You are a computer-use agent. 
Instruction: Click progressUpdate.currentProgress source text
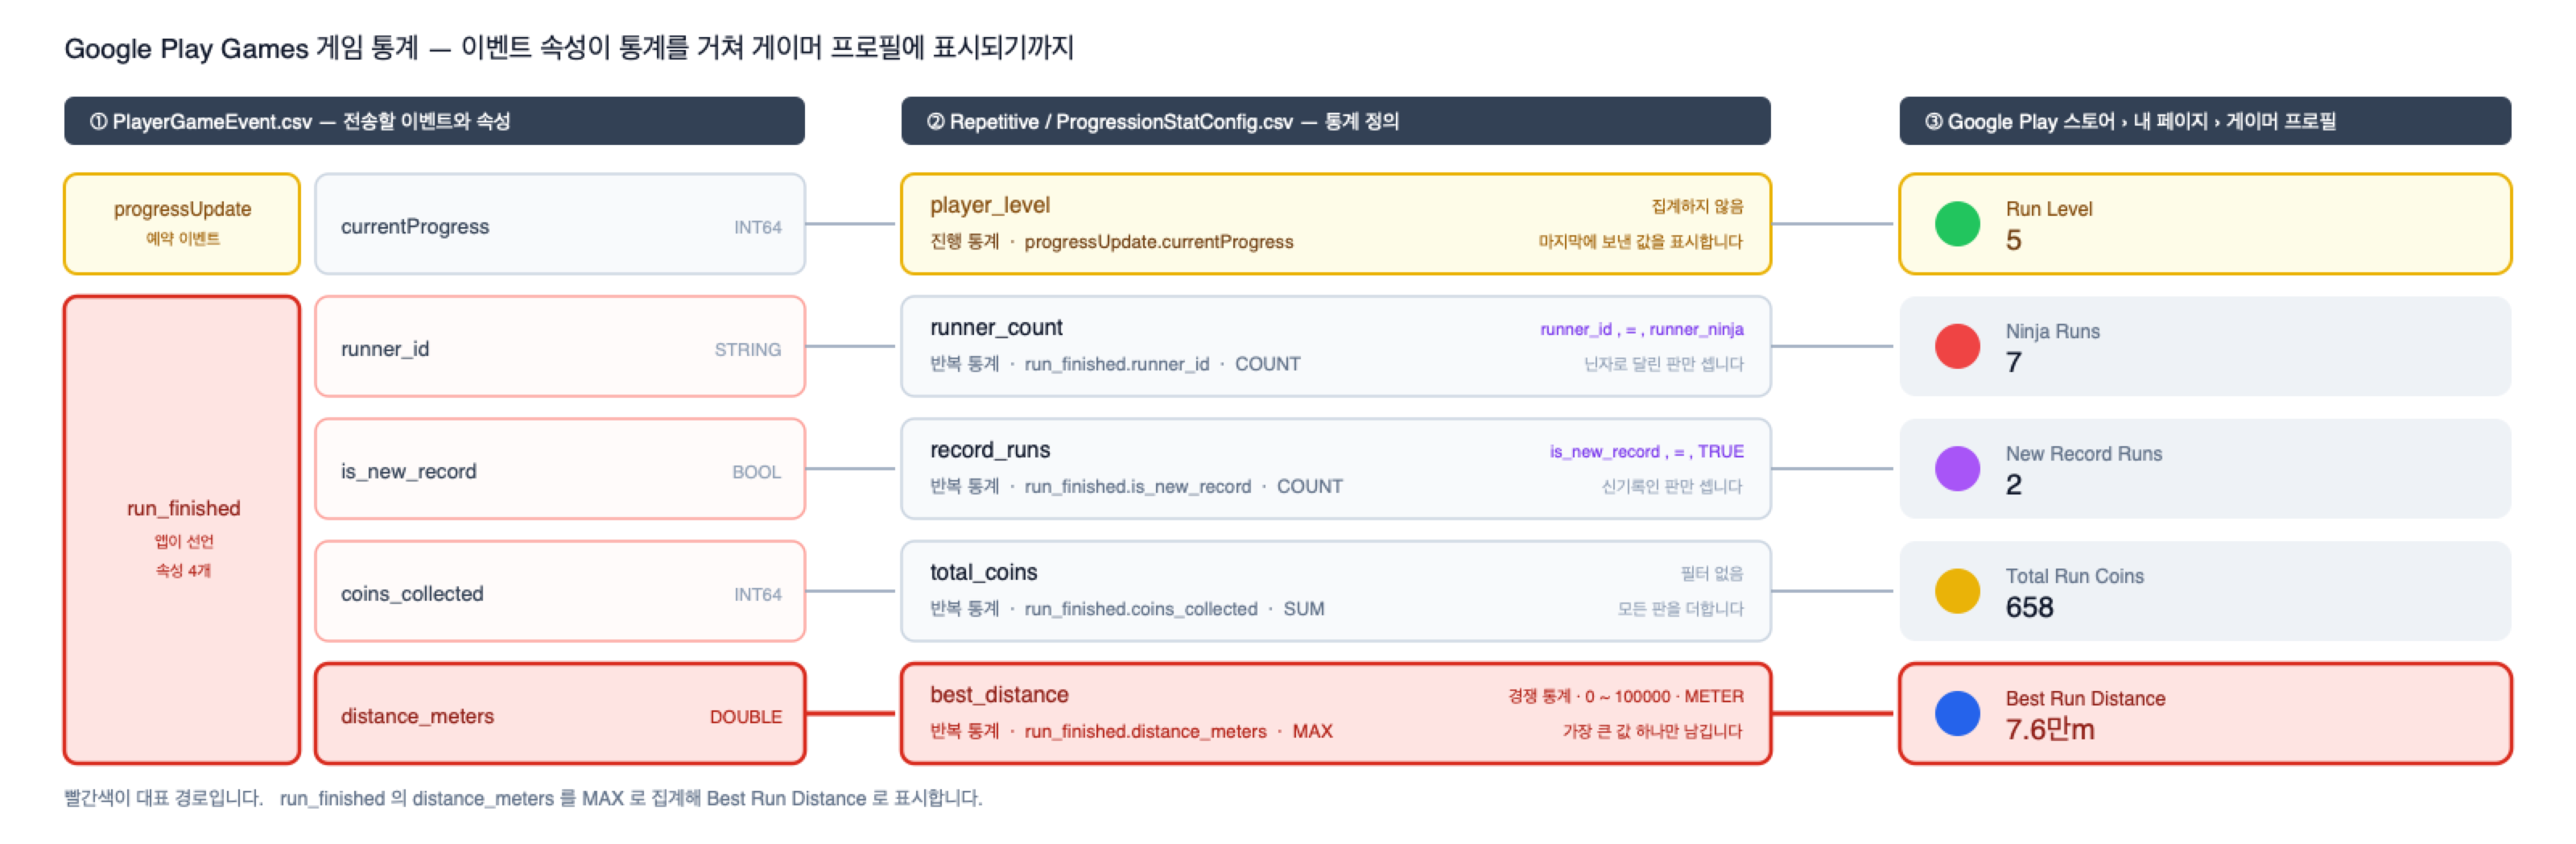point(1158,242)
